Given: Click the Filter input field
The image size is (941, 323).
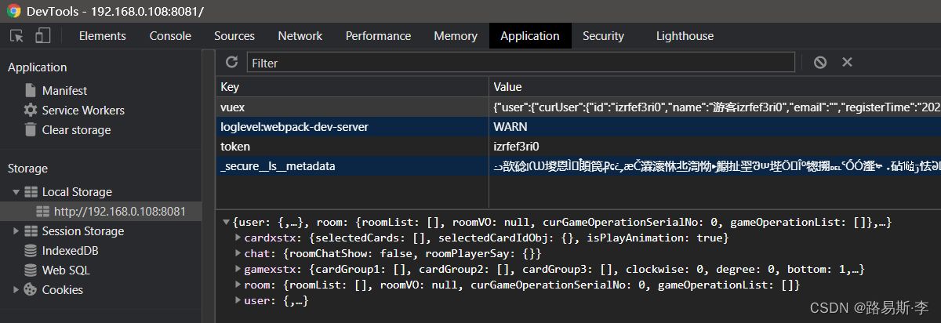Looking at the screenshot, I should click(x=520, y=63).
